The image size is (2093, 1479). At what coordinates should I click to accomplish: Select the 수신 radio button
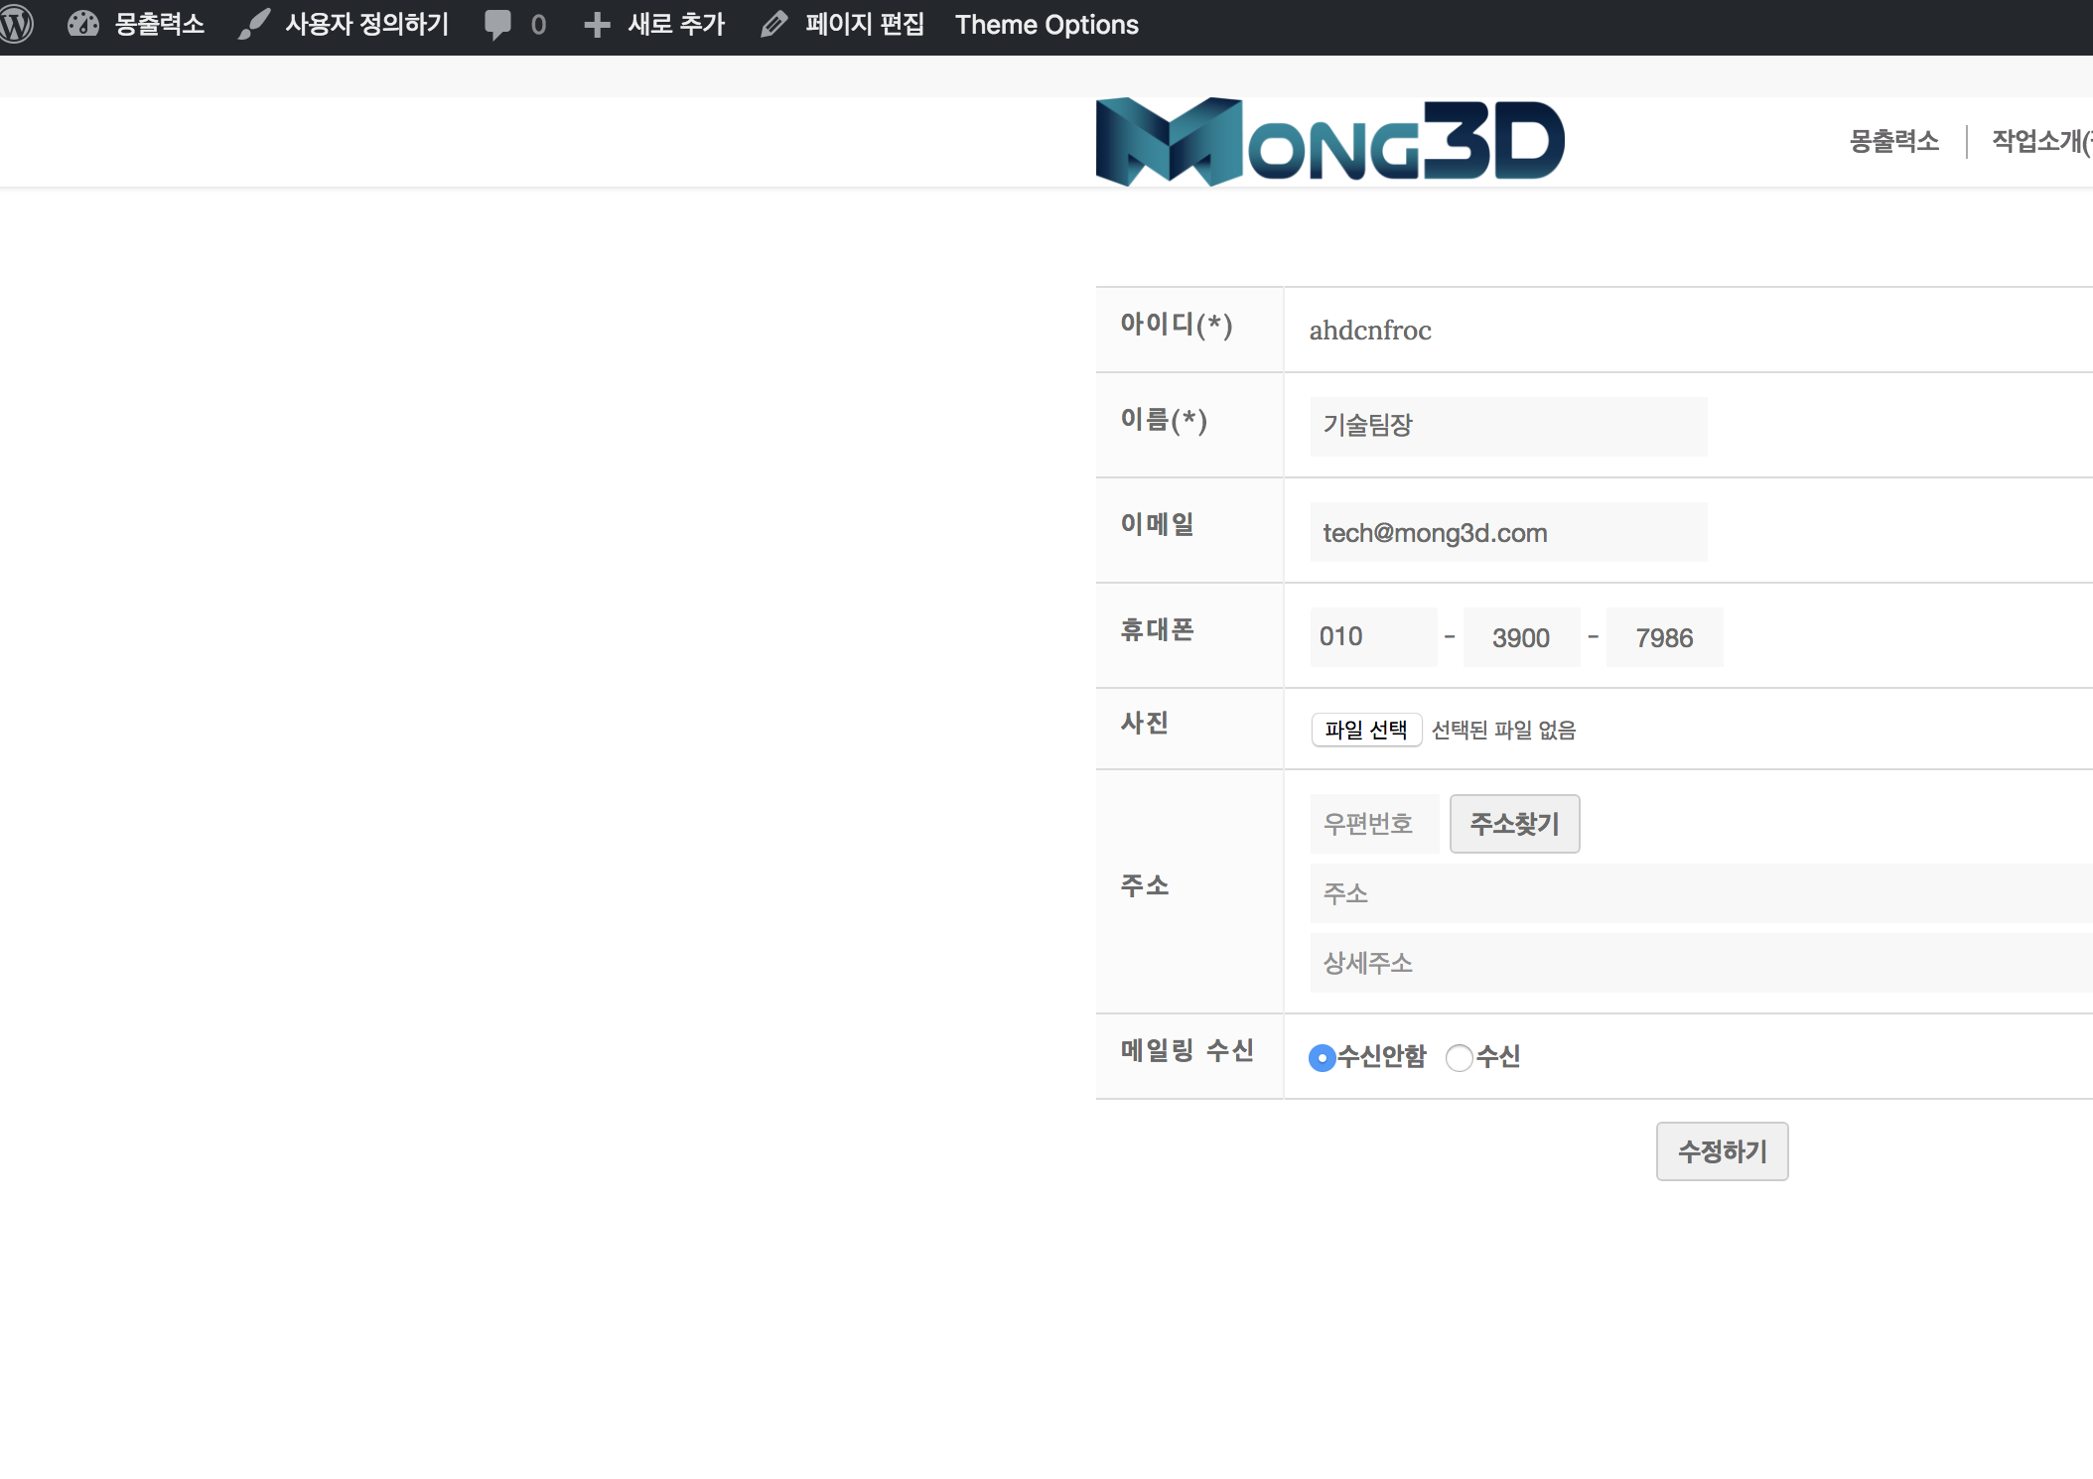(x=1460, y=1058)
